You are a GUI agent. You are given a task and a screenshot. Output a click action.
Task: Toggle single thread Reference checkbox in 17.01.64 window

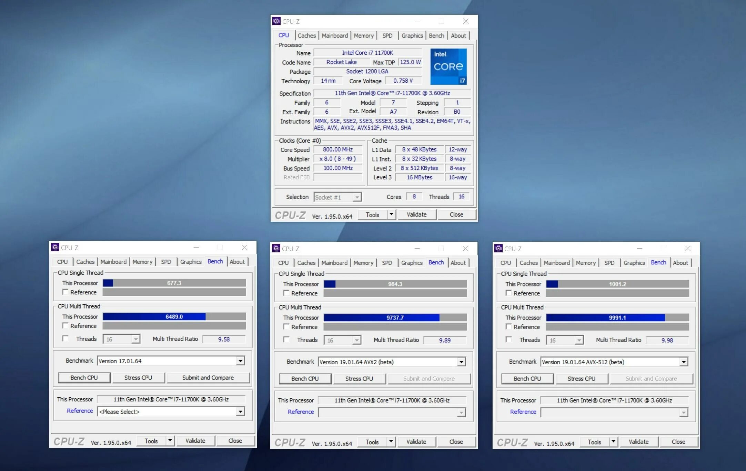click(65, 292)
